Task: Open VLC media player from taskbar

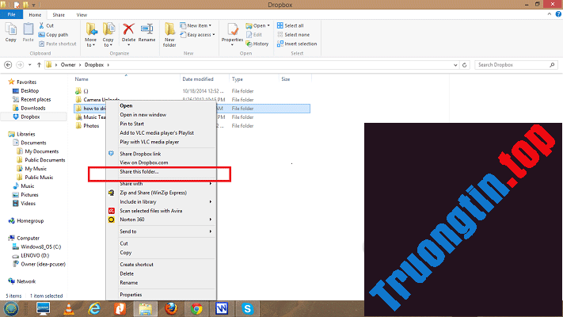Action: click(x=69, y=309)
